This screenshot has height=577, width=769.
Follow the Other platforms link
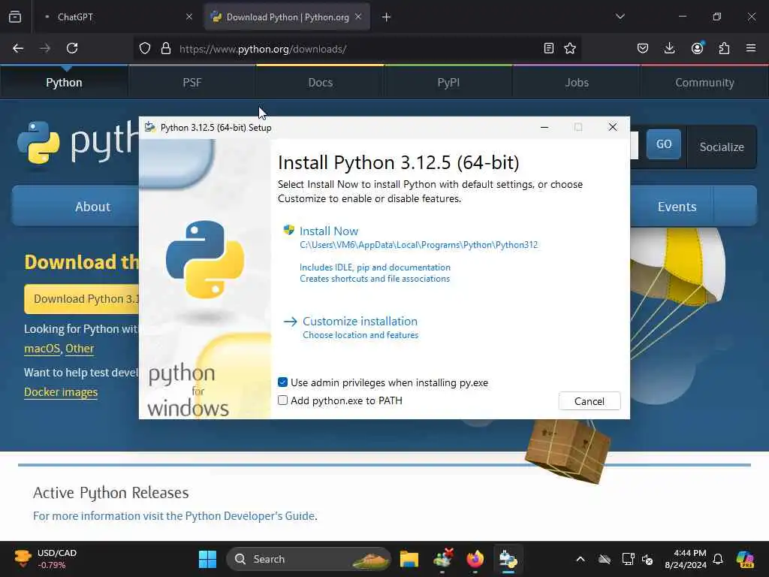80,349
